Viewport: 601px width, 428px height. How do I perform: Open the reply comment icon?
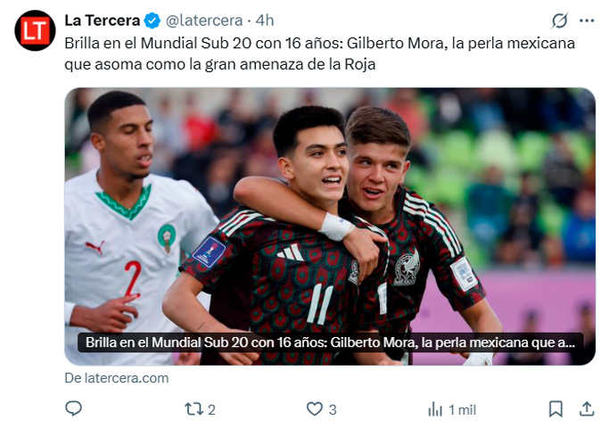(73, 408)
